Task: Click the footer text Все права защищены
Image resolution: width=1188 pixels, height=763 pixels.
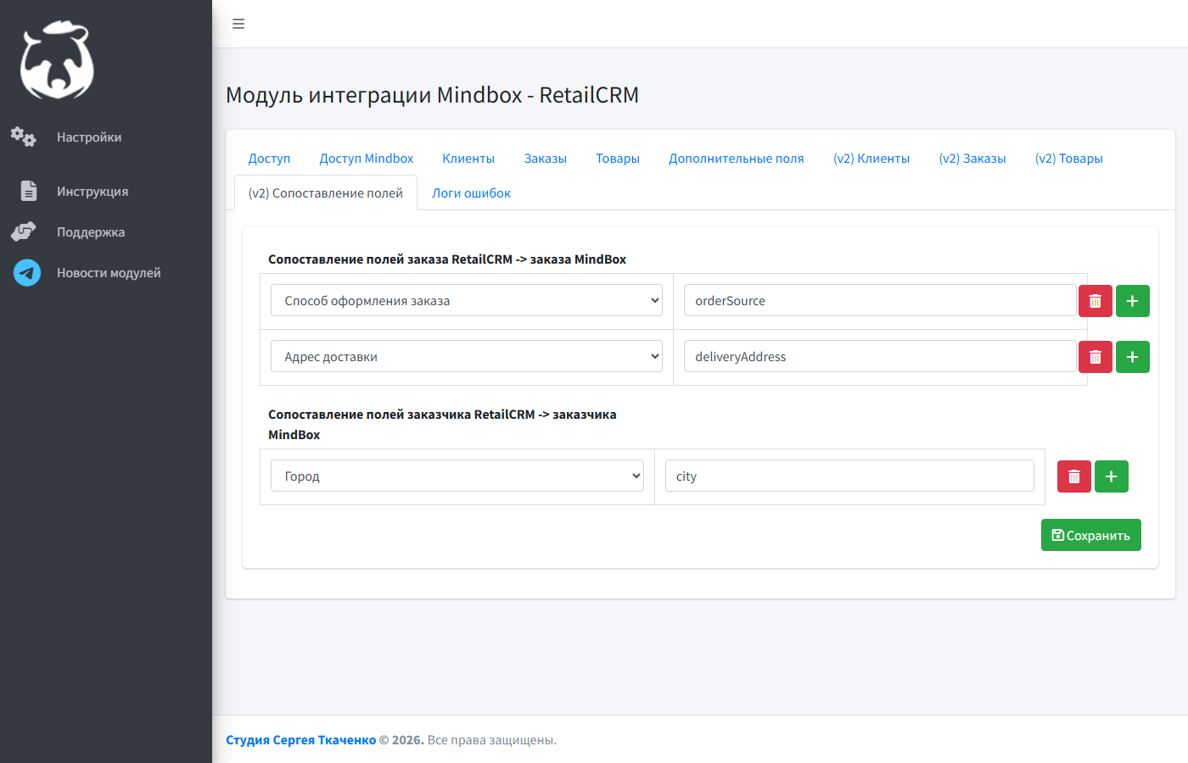Action: (x=492, y=740)
